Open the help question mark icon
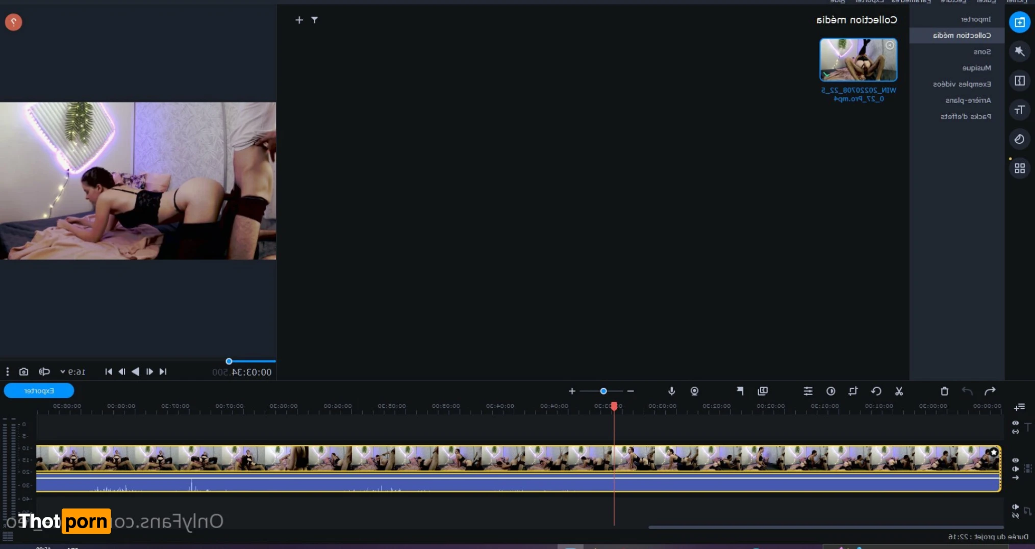The image size is (1035, 549). [14, 22]
